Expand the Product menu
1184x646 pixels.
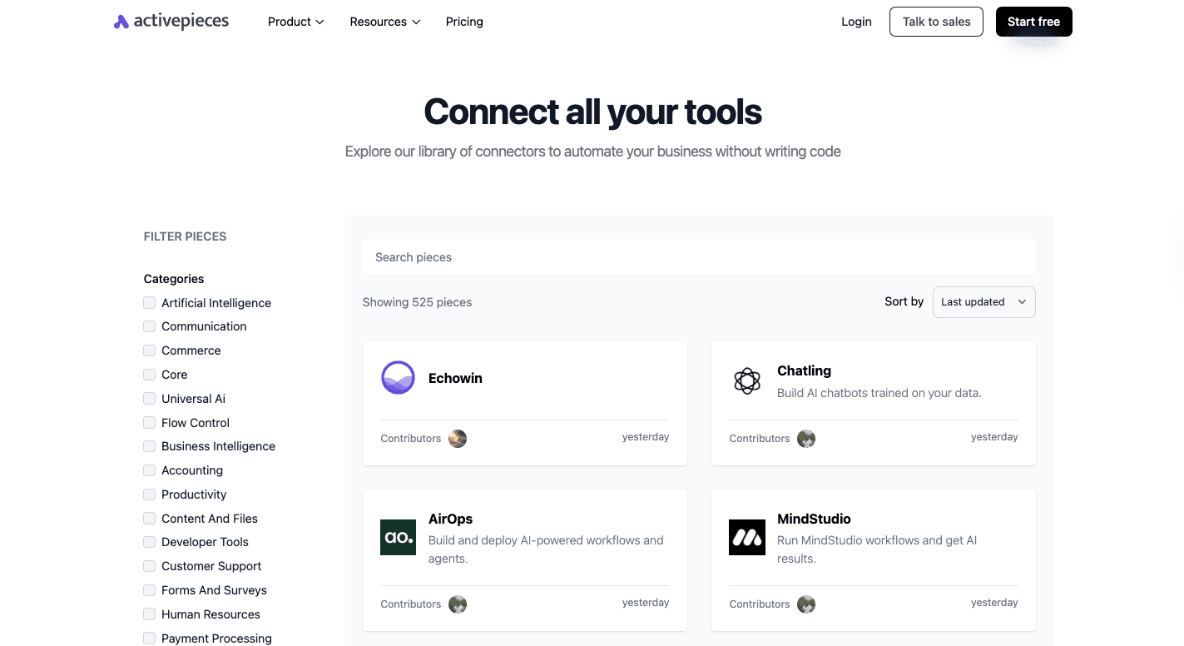pos(295,22)
